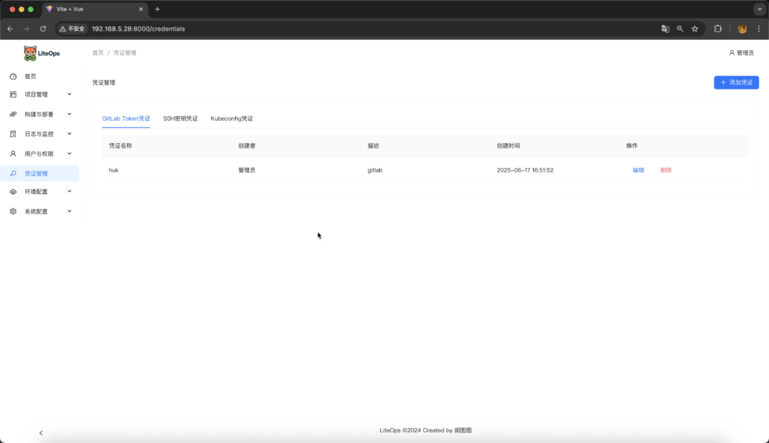Bookmark this page with star icon

(695, 28)
